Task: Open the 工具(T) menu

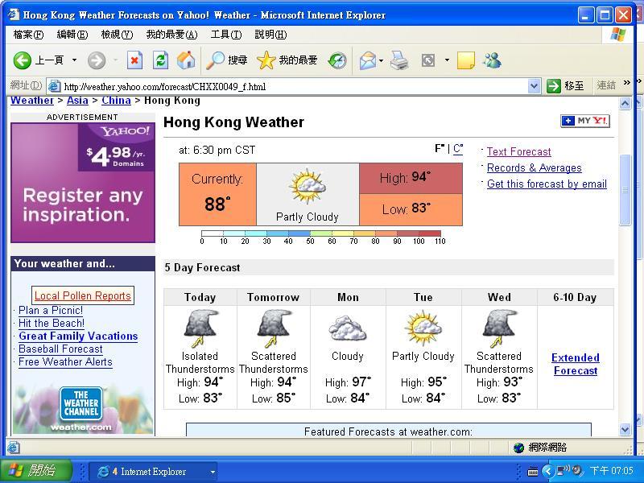Action: [x=226, y=35]
